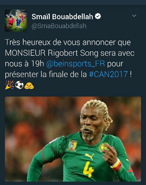Open Smaïl Bouabdellah's profile avatar

point(16,21)
